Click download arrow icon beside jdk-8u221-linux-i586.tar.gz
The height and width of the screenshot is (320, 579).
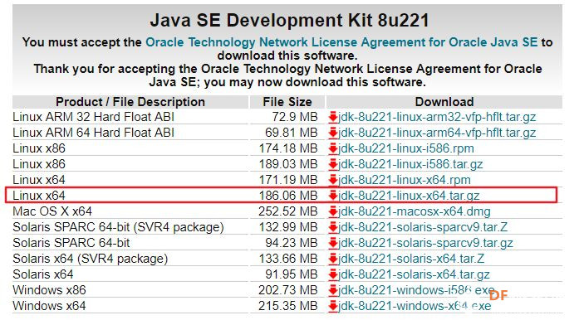[333, 164]
